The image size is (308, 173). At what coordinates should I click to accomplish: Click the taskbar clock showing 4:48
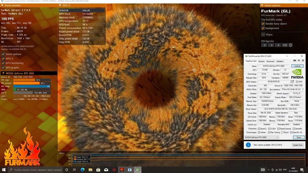(293, 170)
